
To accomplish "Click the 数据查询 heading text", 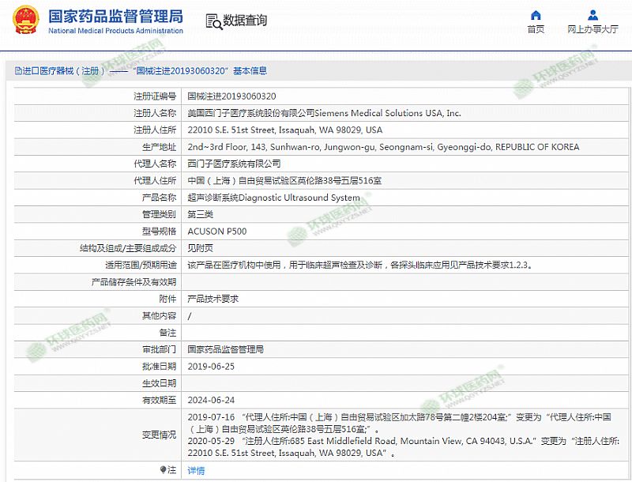I will [245, 21].
